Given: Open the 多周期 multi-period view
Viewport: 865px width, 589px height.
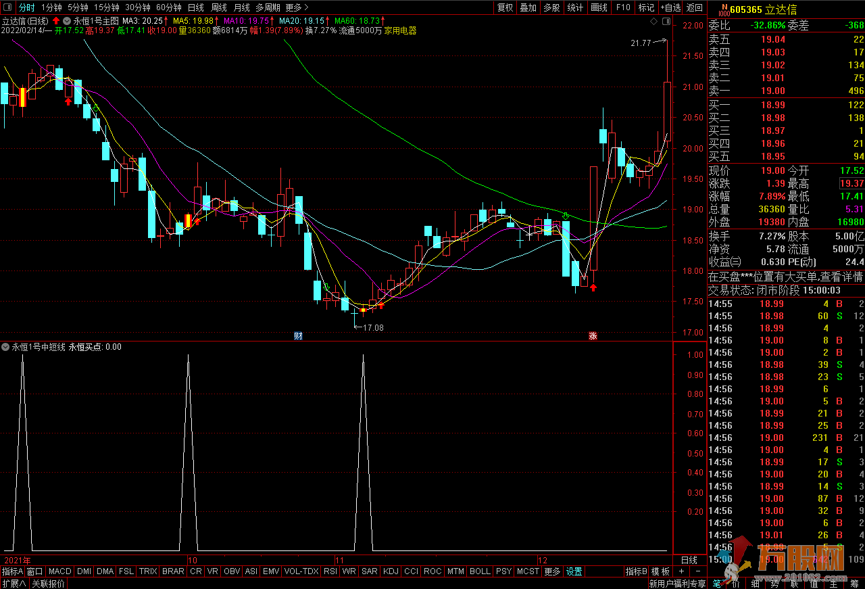Looking at the screenshot, I should (268, 7).
